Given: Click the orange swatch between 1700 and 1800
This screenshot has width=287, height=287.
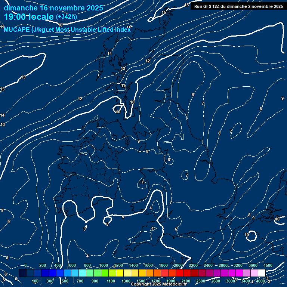Looking at the screenshot, I should click(157, 273).
